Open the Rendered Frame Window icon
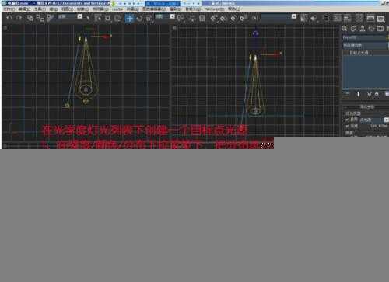 (380, 19)
